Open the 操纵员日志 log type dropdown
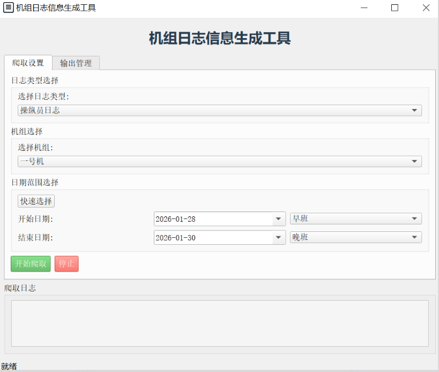The height and width of the screenshot is (372, 439). coord(219,111)
